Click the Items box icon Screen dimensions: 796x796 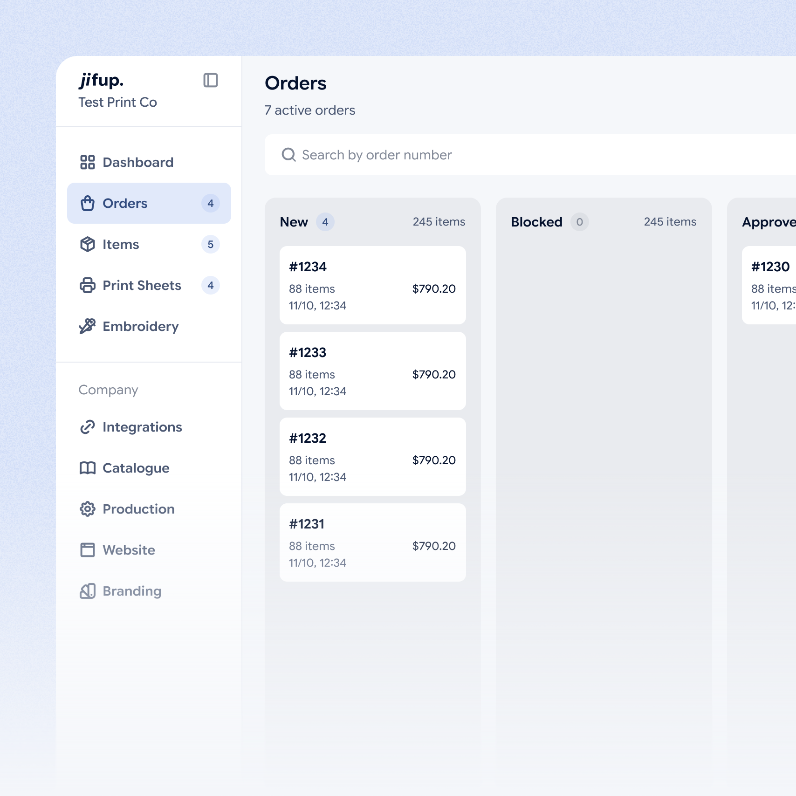click(88, 244)
